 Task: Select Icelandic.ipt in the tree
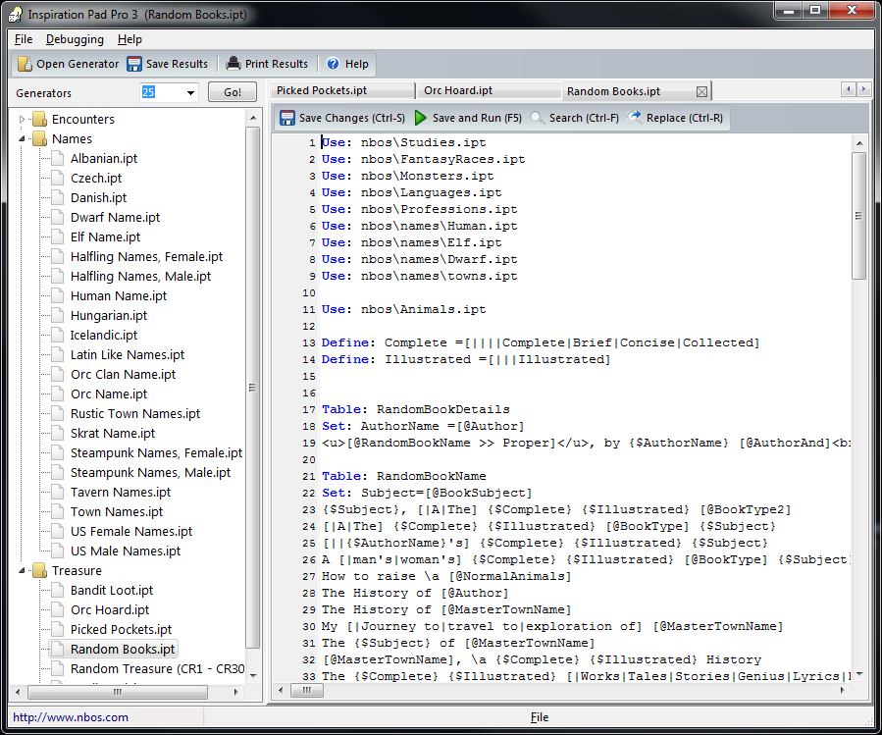(x=103, y=336)
